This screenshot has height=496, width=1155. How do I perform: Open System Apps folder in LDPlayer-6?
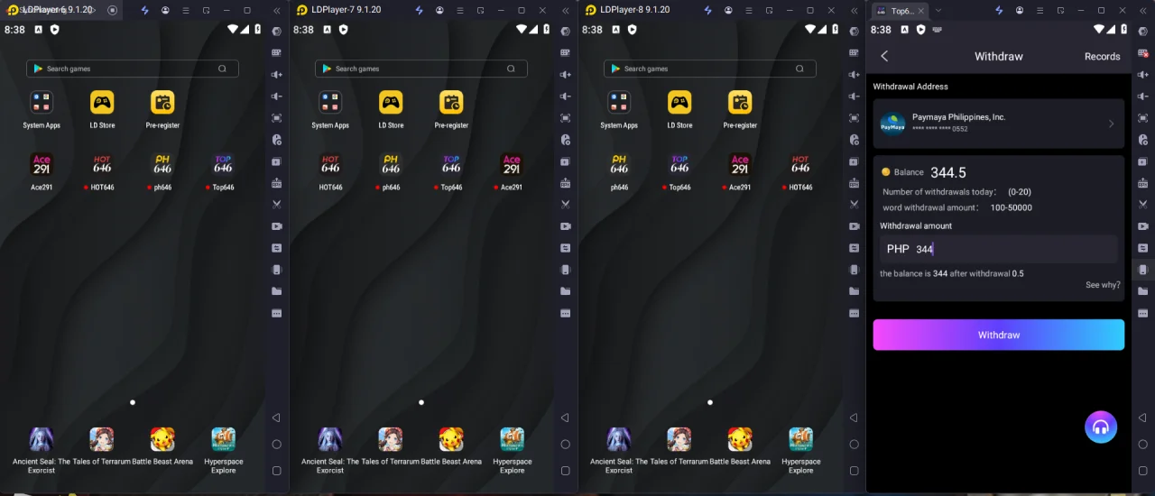(42, 103)
